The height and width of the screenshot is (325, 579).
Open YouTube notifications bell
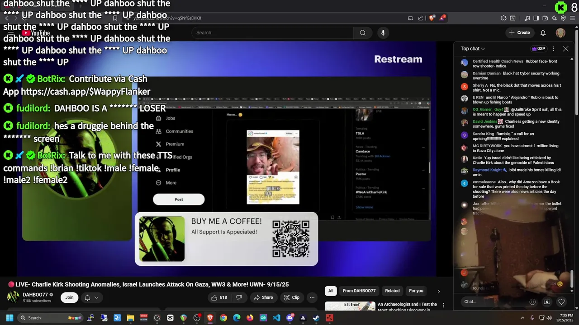[x=543, y=32]
